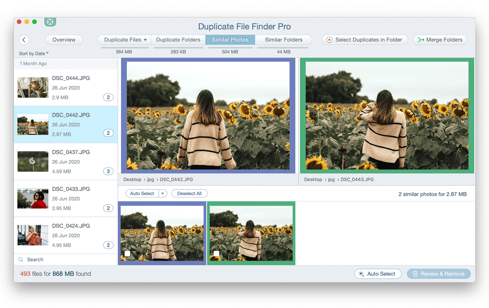Tick checkbox on blue-framed thumbnail
The width and height of the screenshot is (489, 308).
click(x=127, y=254)
